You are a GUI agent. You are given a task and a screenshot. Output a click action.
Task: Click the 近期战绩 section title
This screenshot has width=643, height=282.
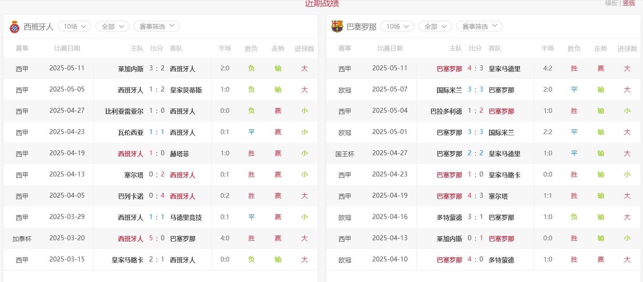(x=322, y=4)
